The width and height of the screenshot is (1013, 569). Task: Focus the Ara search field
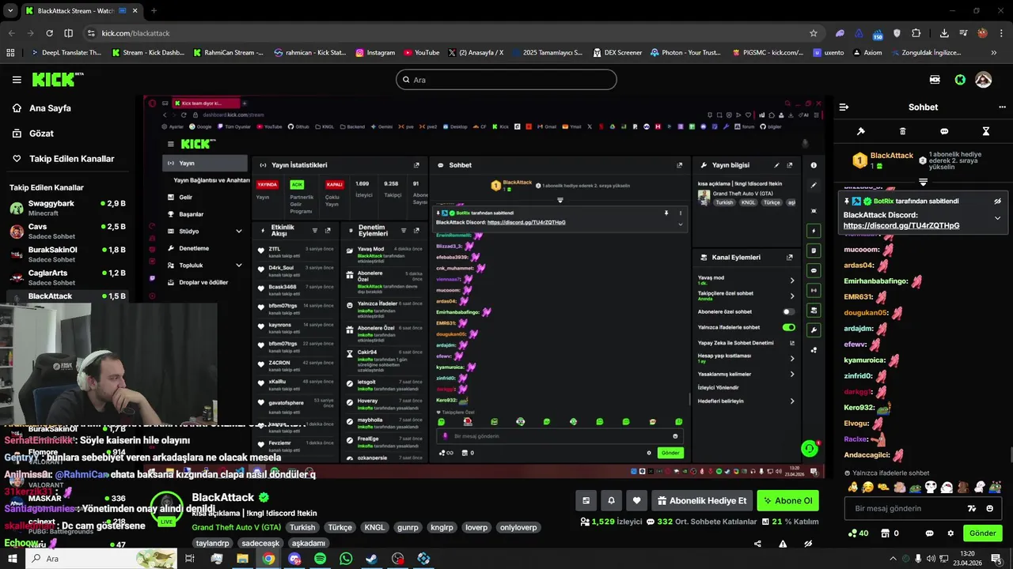506,80
